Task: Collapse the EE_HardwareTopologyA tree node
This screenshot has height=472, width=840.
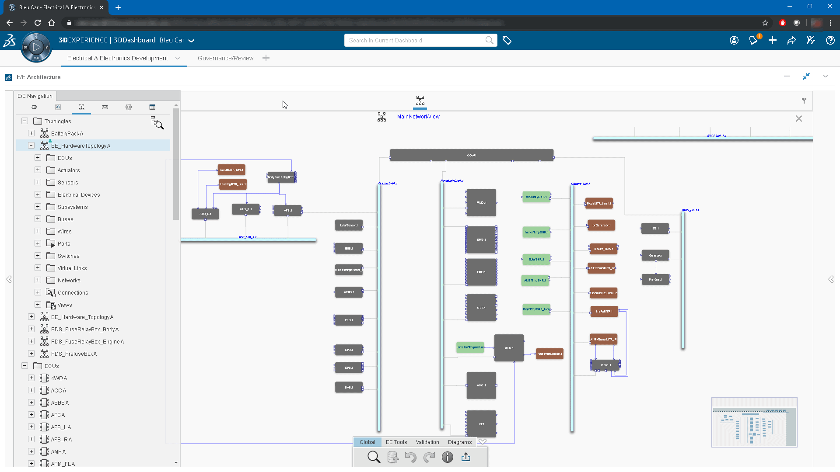Action: click(31, 146)
